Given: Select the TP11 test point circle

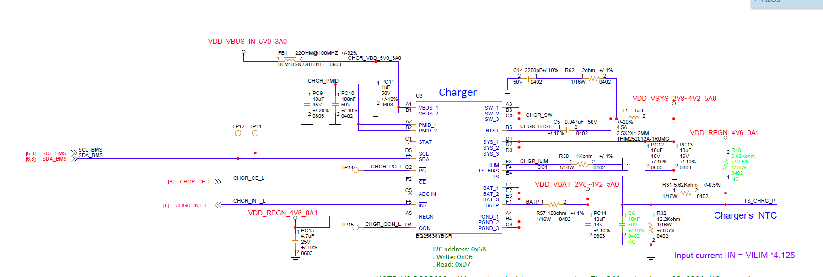Looking at the screenshot, I should coord(255,133).
